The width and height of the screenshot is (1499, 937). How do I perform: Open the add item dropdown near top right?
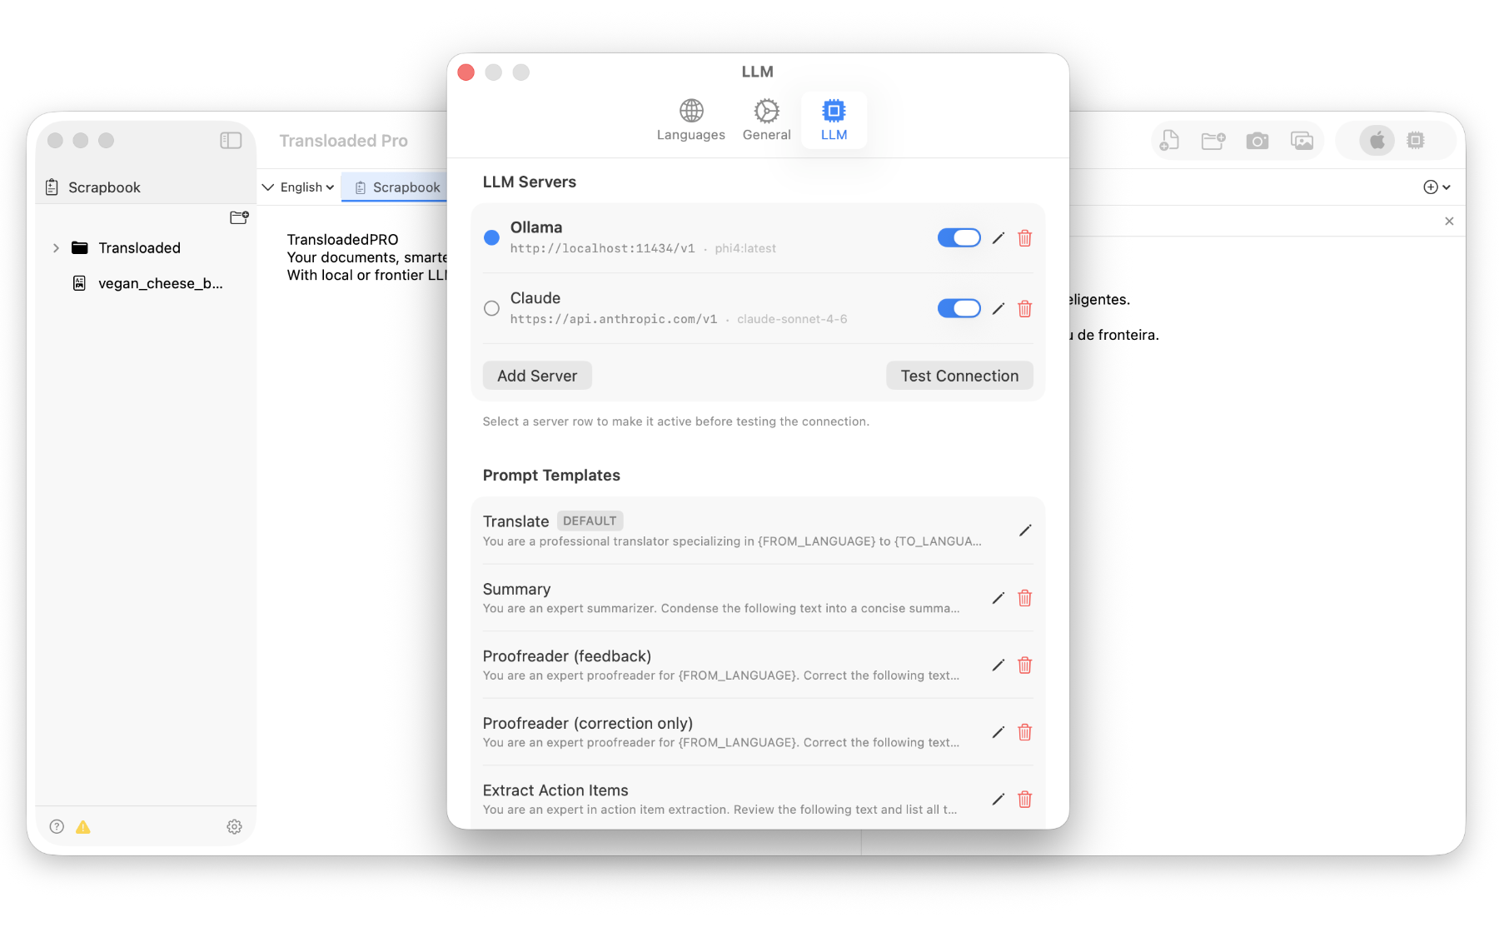(1436, 187)
